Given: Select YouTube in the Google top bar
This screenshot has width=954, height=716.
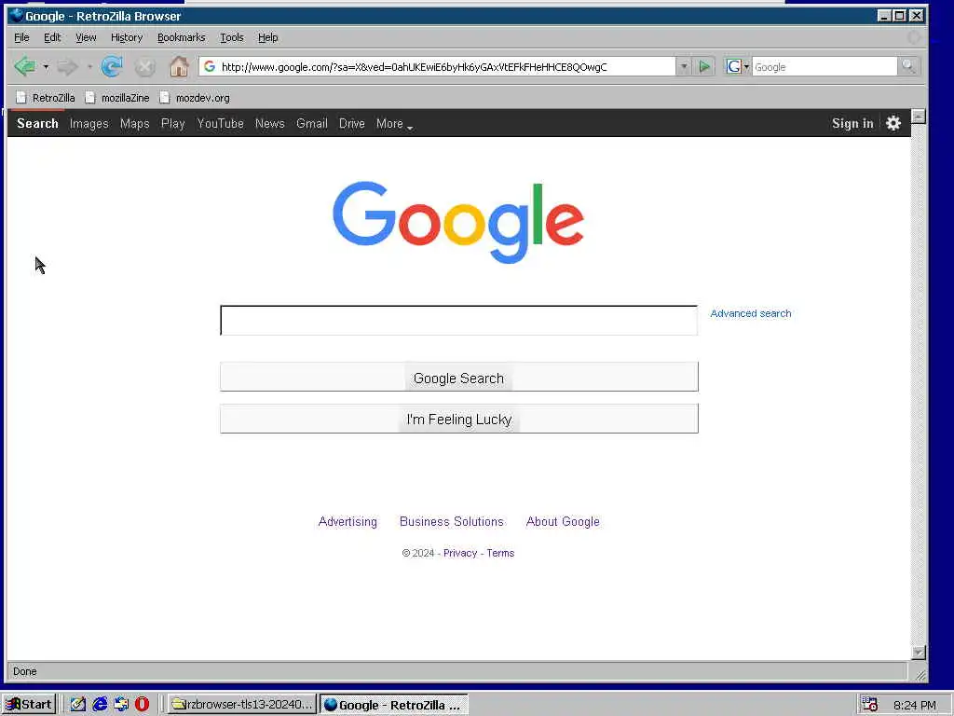Looking at the screenshot, I should pos(220,123).
